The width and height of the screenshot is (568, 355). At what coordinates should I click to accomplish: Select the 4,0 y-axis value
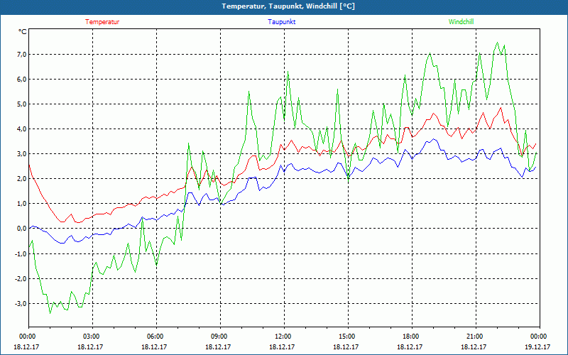click(x=21, y=129)
